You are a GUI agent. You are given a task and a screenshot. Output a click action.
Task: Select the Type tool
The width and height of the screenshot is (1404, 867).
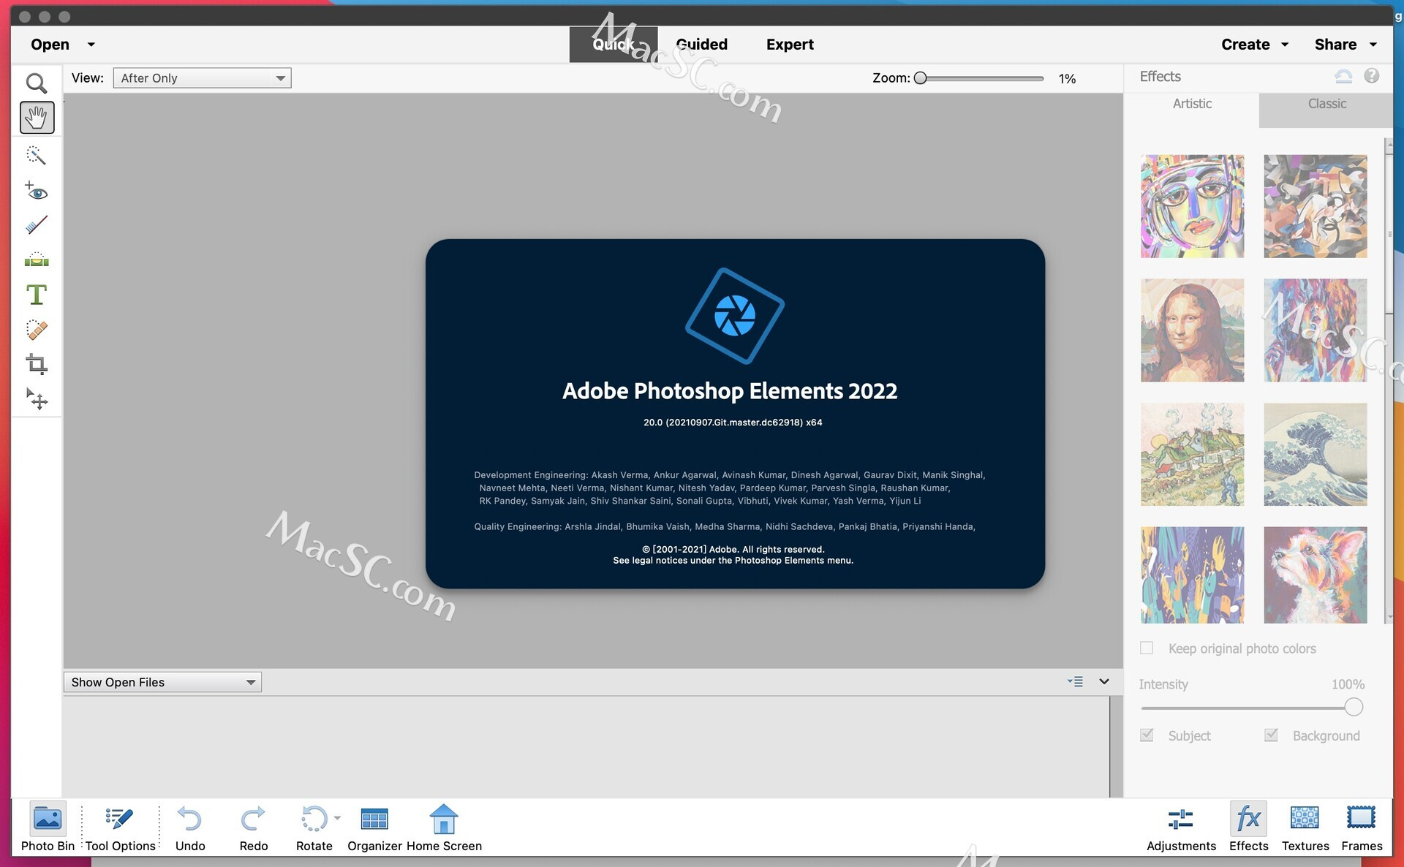37,295
